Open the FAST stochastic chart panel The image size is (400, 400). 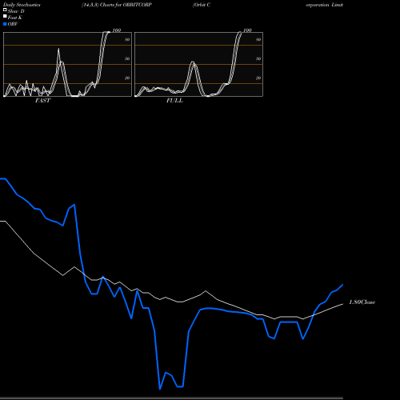click(67, 64)
